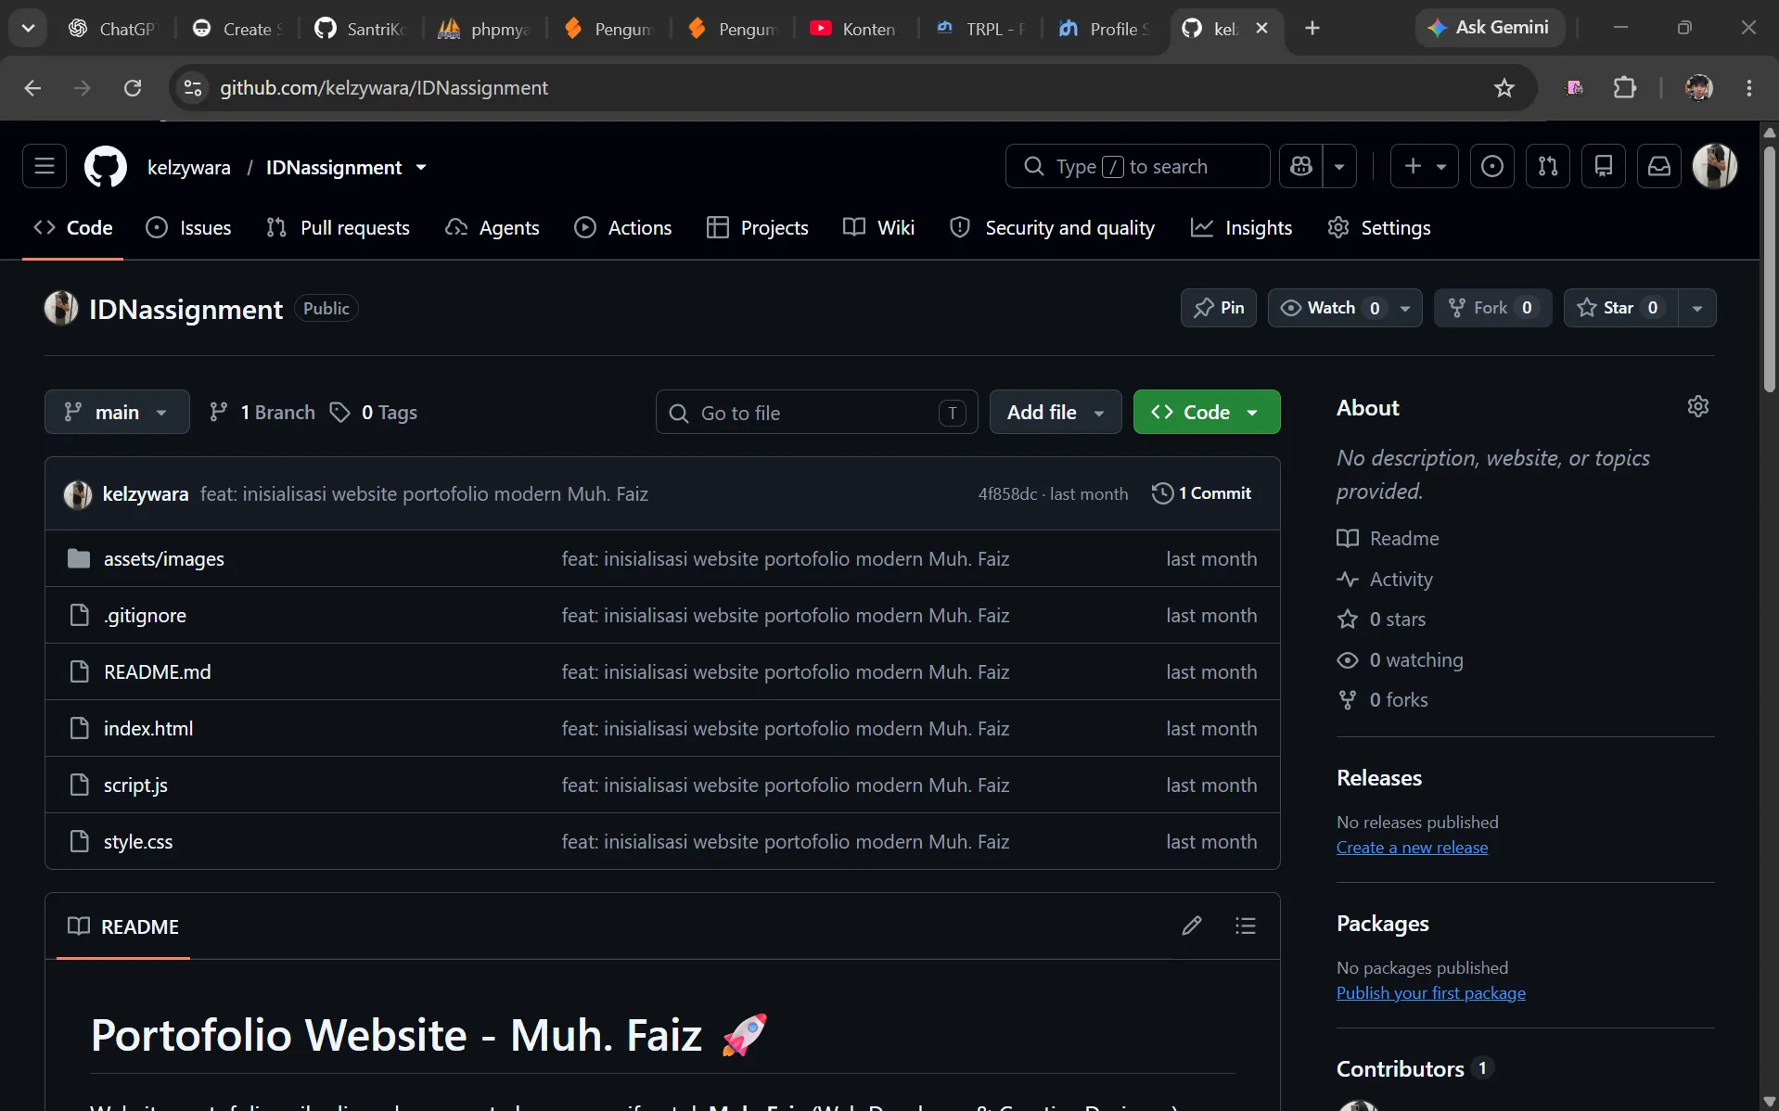Expand the main branch selector
This screenshot has width=1779, height=1111.
coord(117,413)
